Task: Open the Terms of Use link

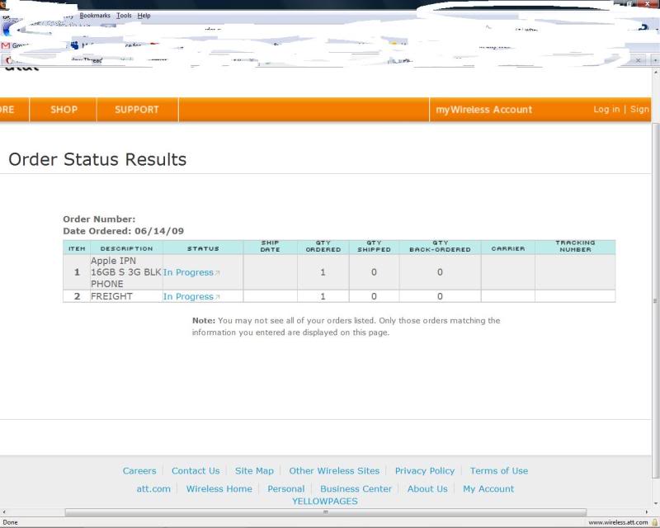Action: pos(499,471)
